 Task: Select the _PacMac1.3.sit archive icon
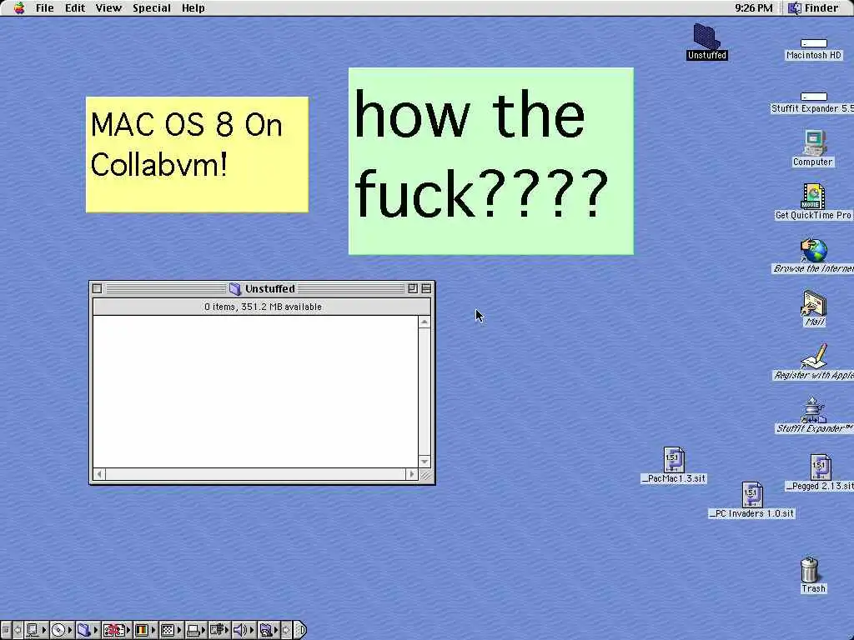click(674, 460)
